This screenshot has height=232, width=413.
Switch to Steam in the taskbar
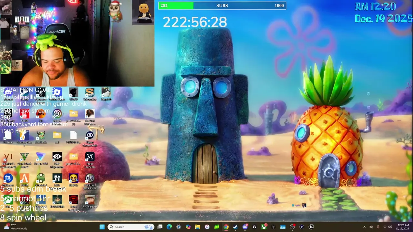click(x=236, y=227)
